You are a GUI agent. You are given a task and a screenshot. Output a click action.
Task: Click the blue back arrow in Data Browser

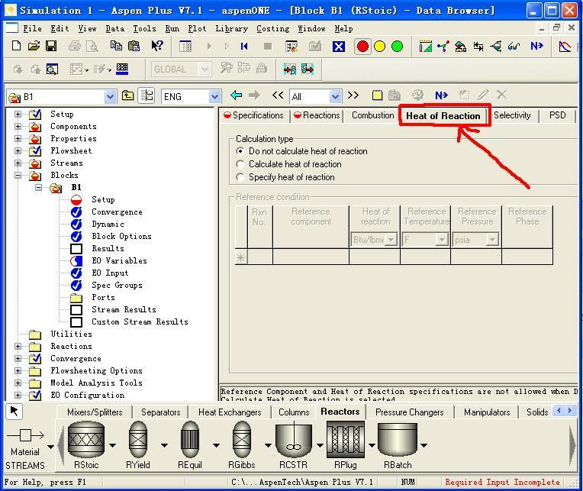(x=236, y=95)
